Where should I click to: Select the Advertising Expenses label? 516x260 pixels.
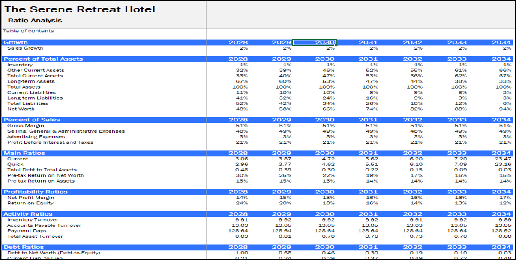(36, 137)
